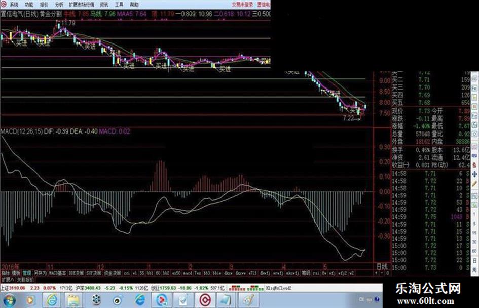Open the Paint palette taskbar icon

pos(248,300)
